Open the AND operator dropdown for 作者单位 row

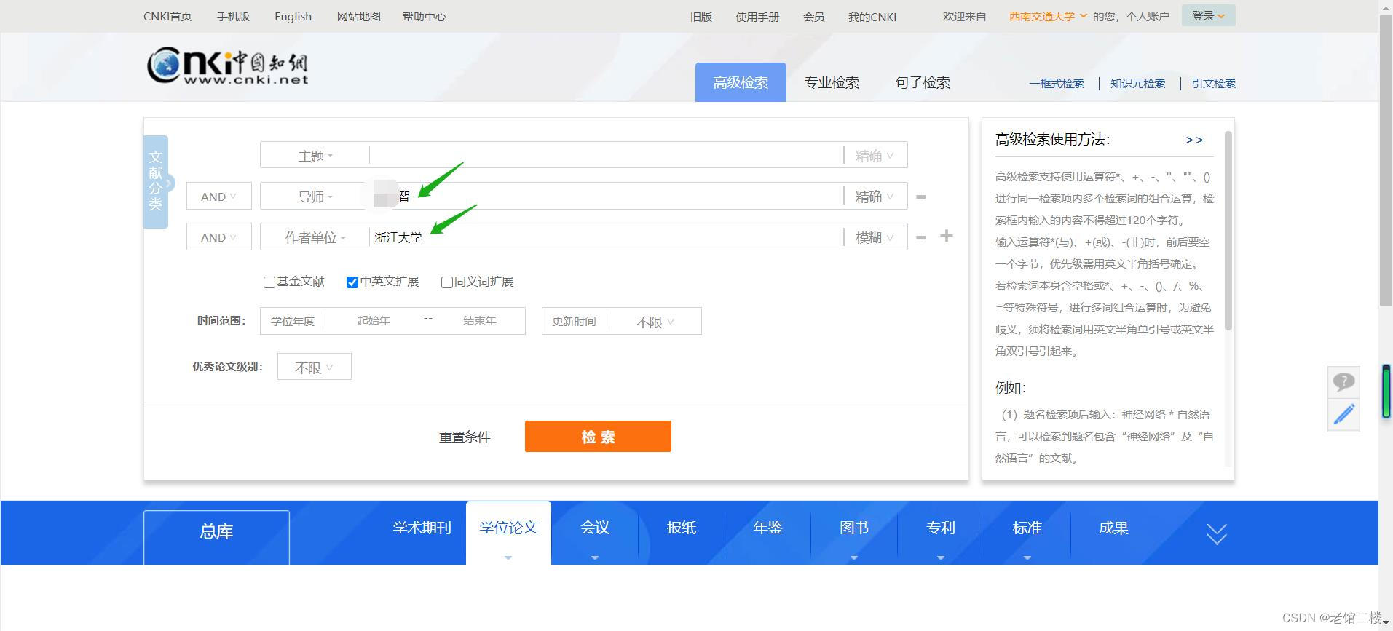[x=218, y=237]
